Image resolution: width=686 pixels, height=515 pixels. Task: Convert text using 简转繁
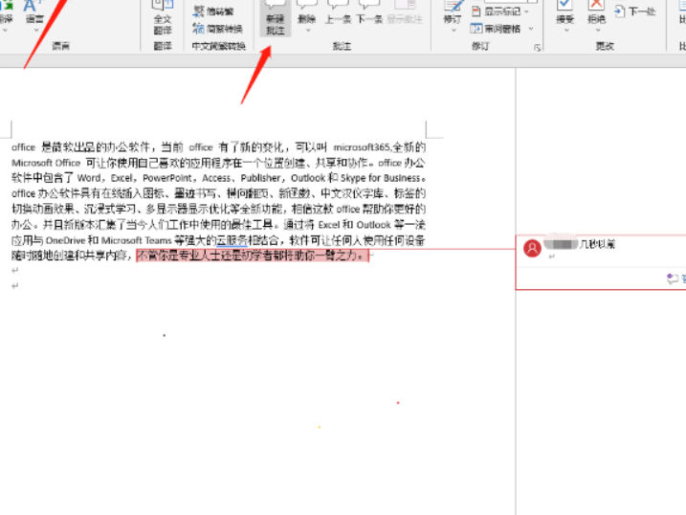point(213,11)
